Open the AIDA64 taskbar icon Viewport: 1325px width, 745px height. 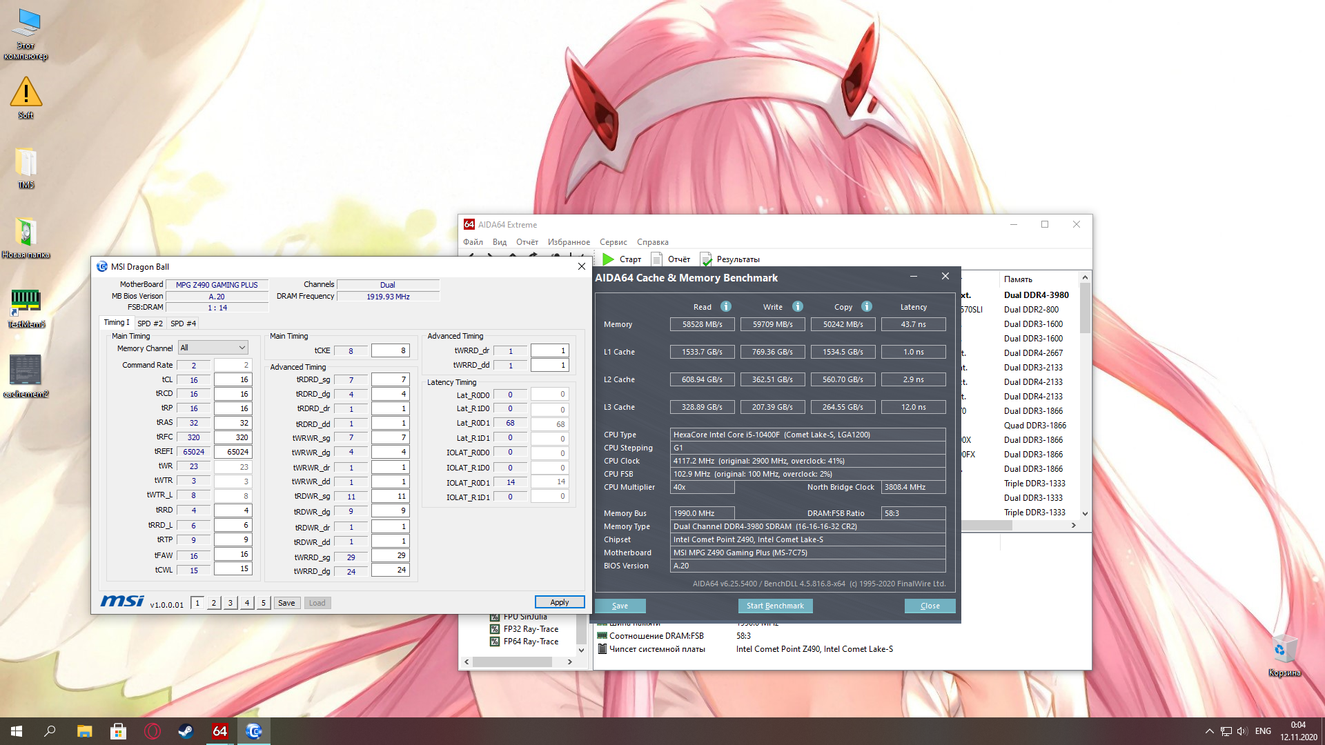[219, 731]
